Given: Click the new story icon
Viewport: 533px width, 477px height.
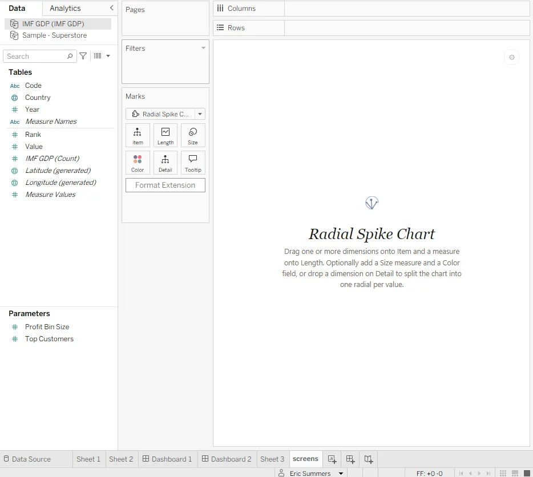Looking at the screenshot, I should 369,459.
